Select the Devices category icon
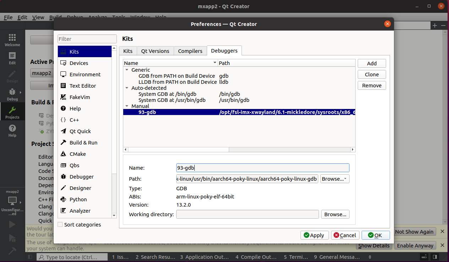This screenshot has height=262, width=449. pos(64,63)
